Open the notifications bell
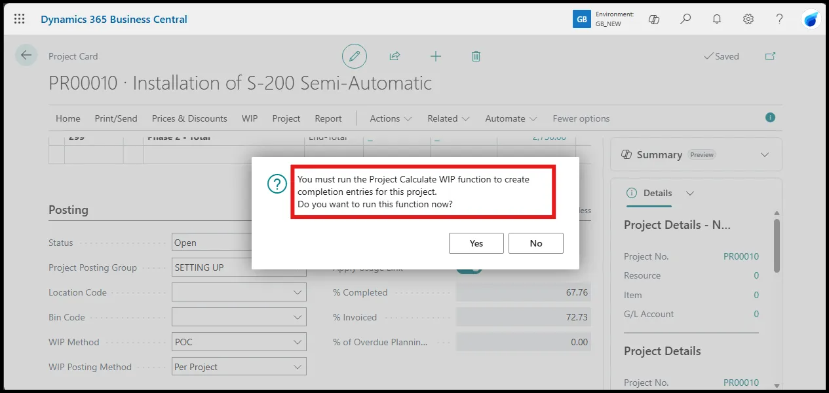829x393 pixels. pos(717,19)
